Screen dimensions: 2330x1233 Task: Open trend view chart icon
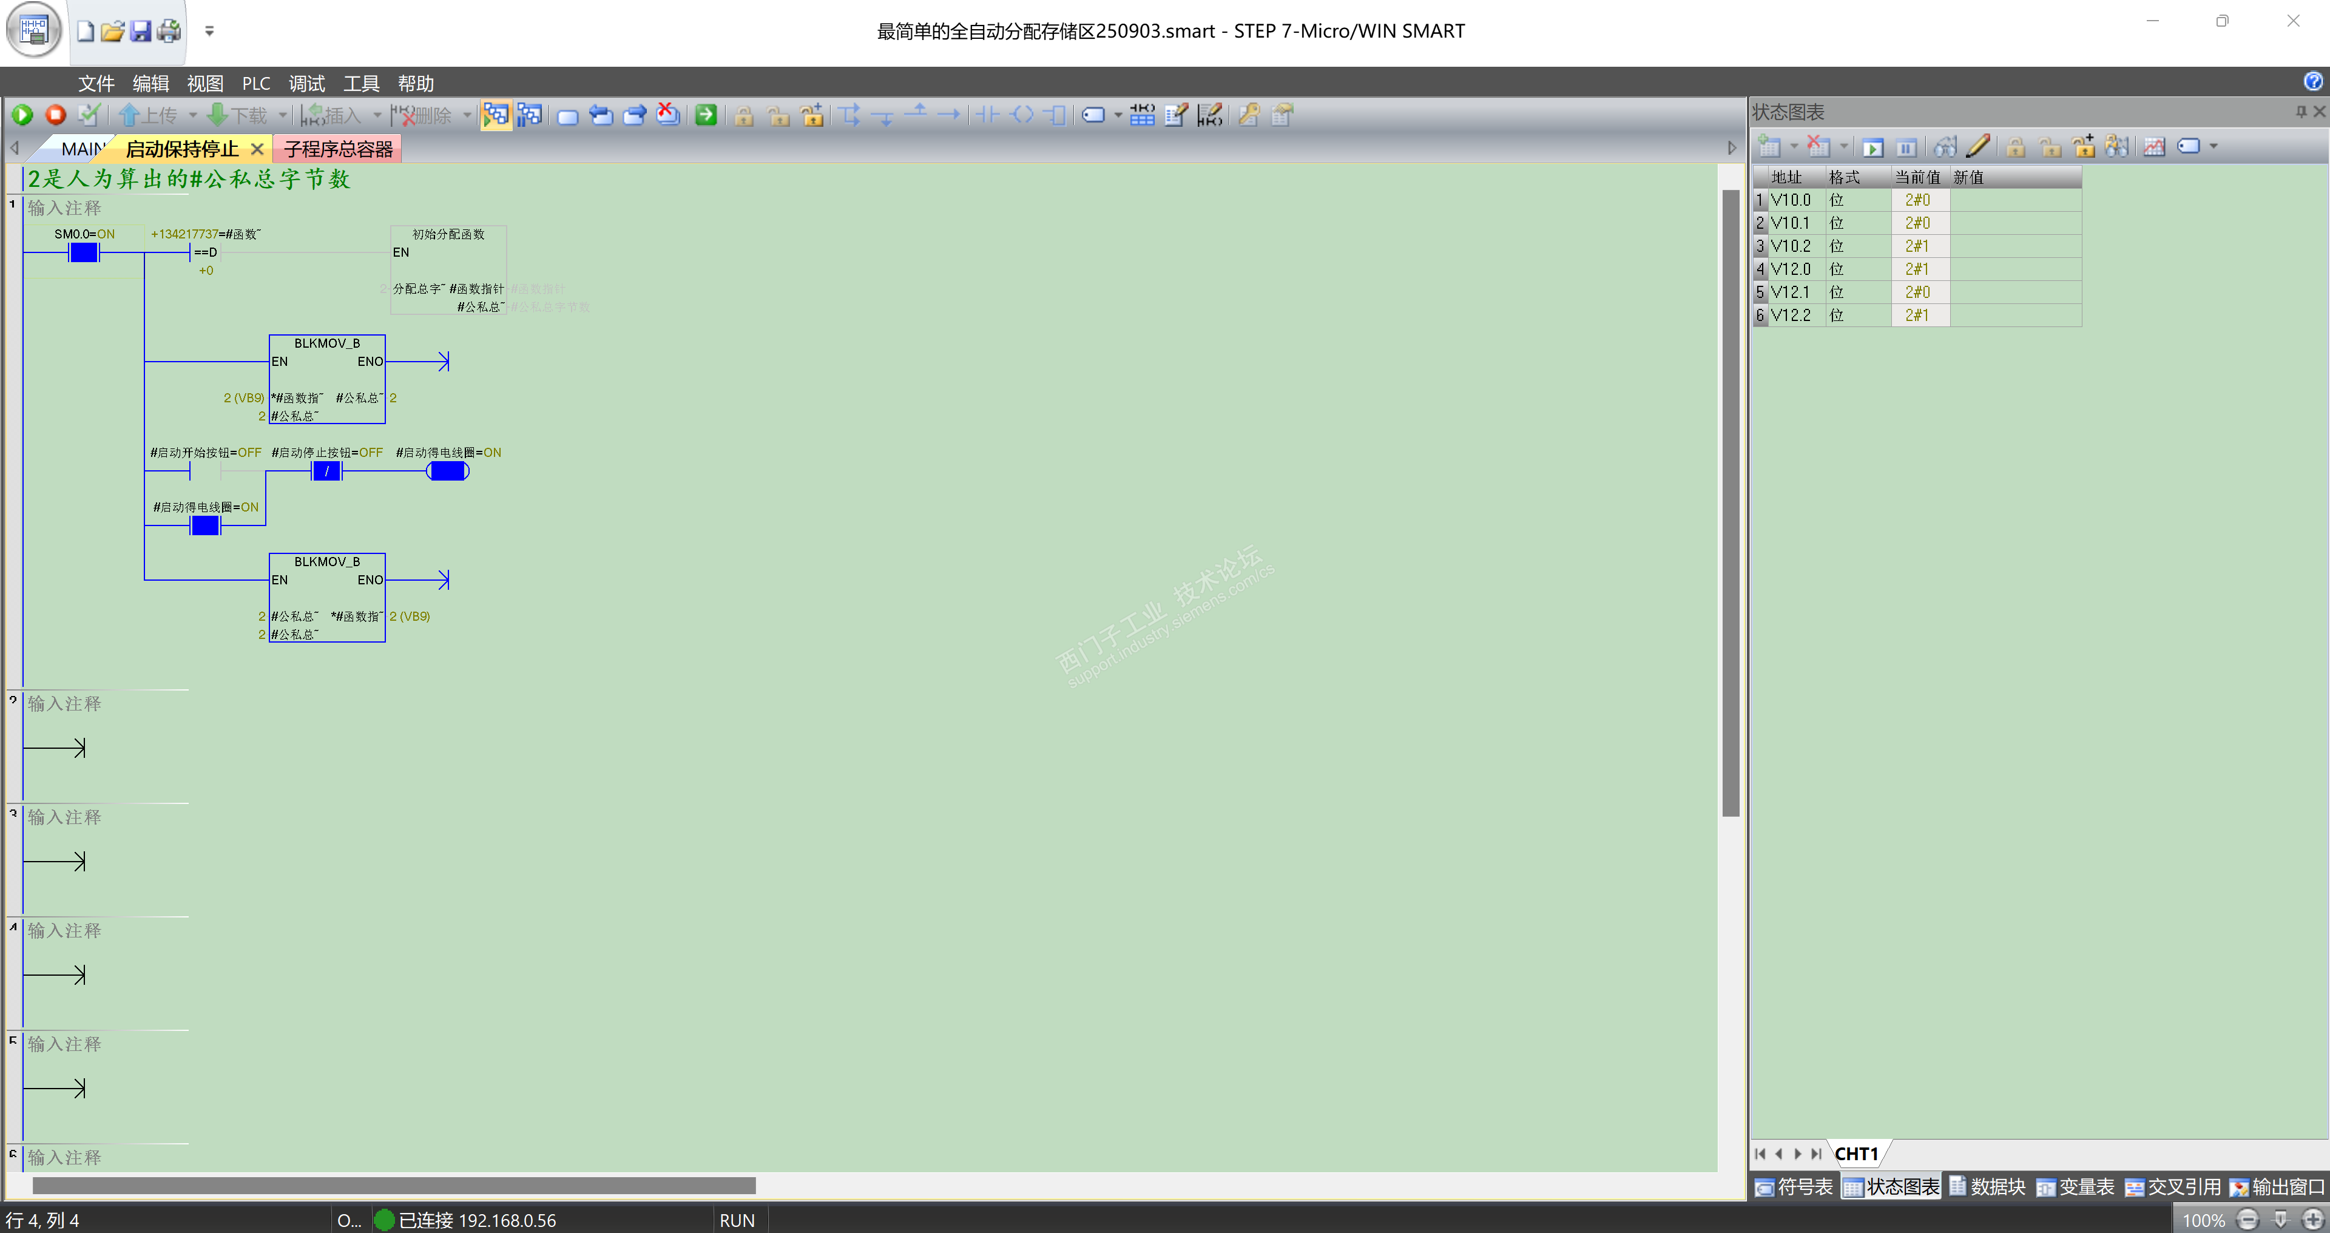tap(2153, 147)
